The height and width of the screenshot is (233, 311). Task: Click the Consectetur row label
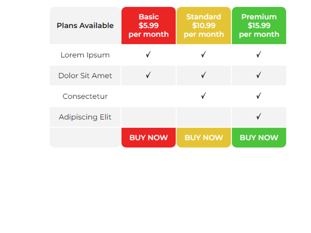tap(85, 96)
